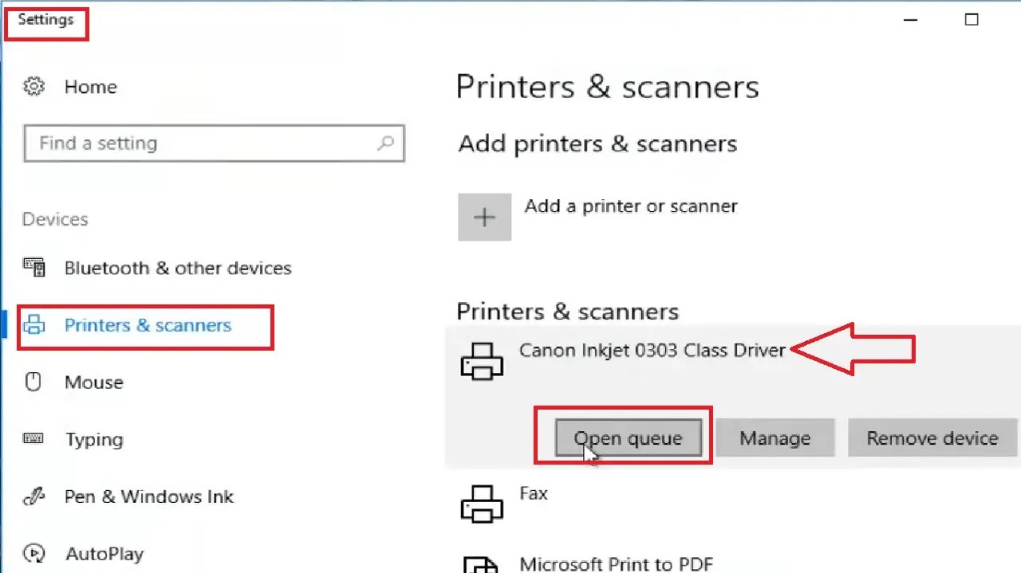Screen dimensions: 1021x573
Task: Navigate to Home in the Settings menu
Action: pos(90,86)
